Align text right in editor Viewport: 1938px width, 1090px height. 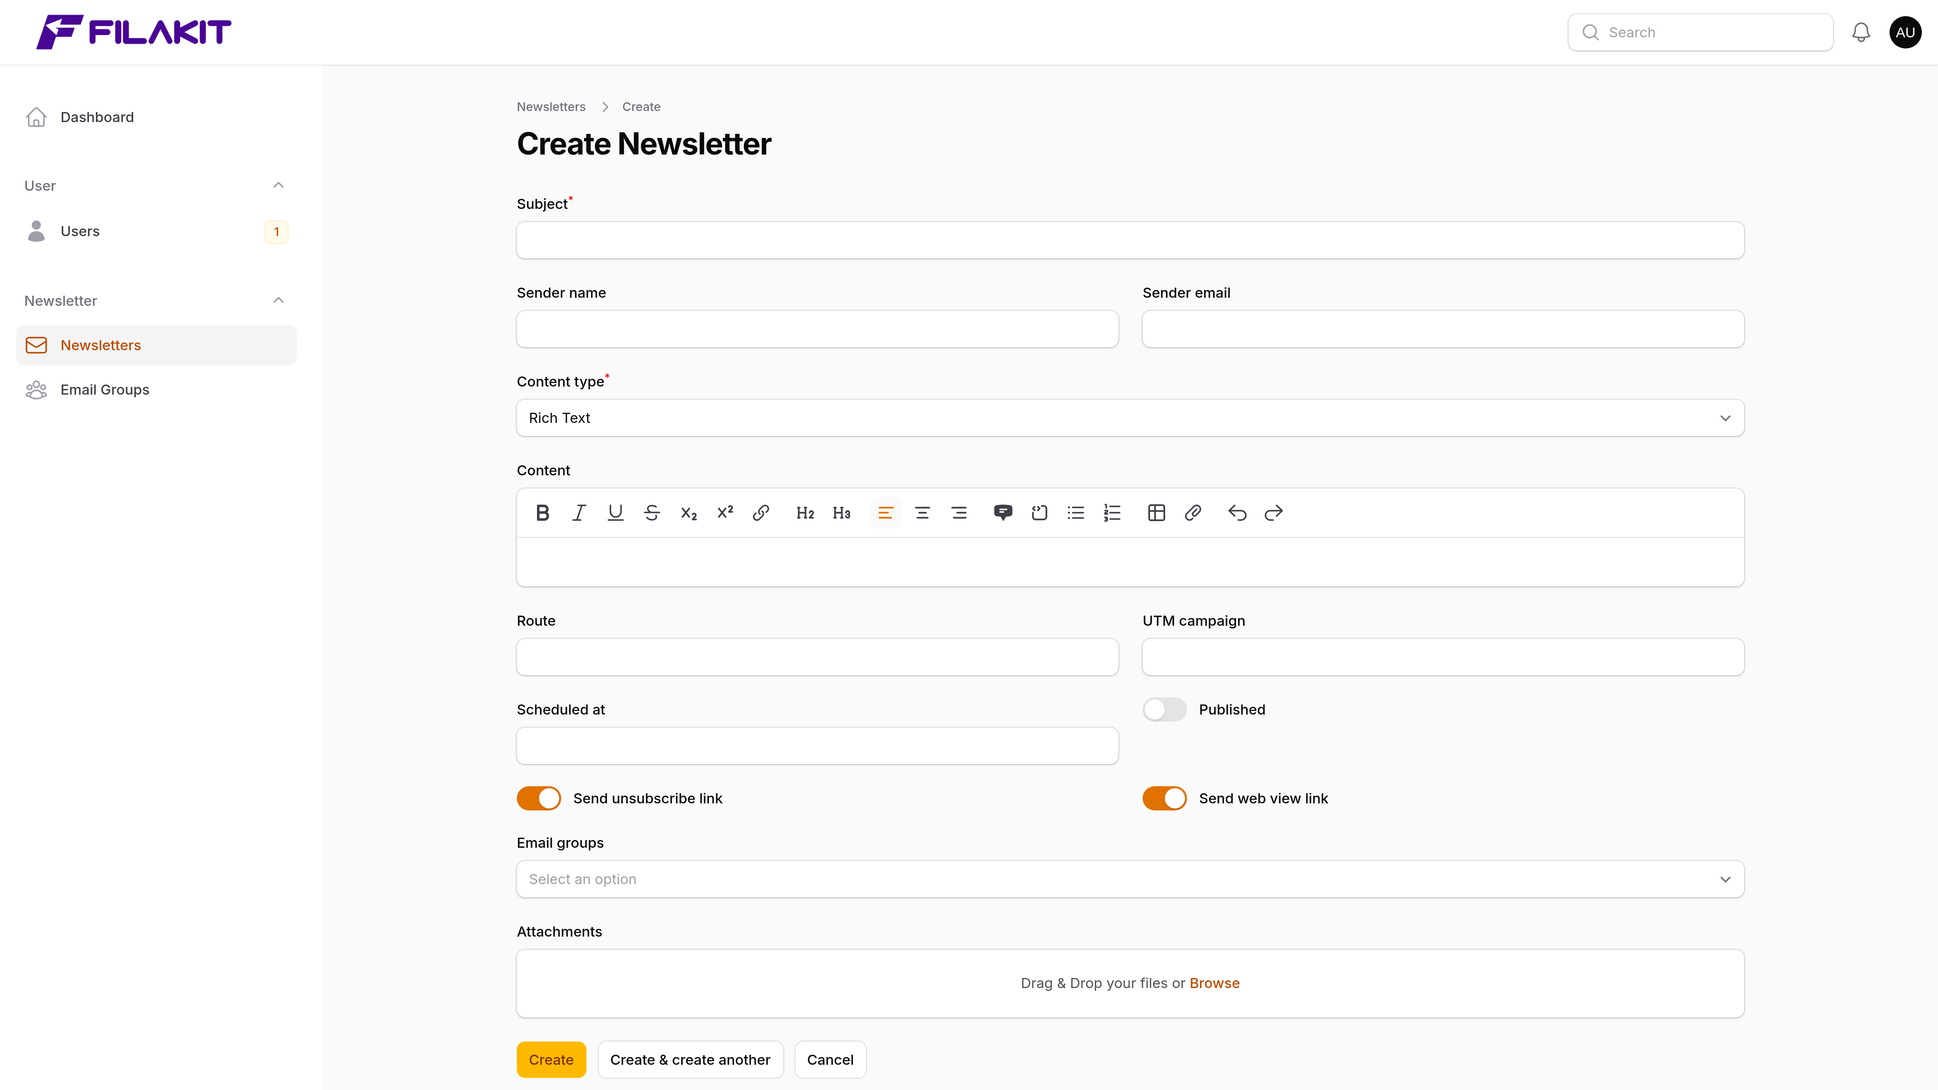click(959, 513)
